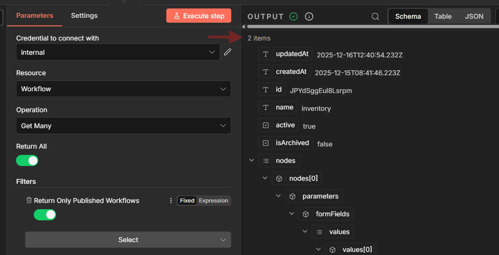
Task: Click the boolean icon beside isArchived
Action: coord(266,143)
